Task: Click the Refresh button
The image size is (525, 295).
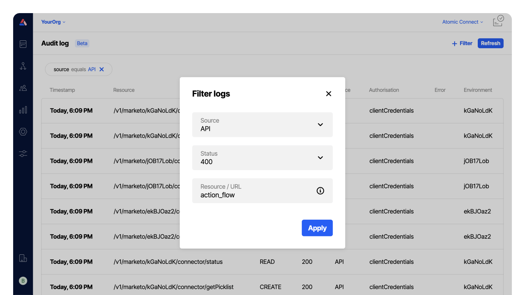Action: [x=491, y=43]
